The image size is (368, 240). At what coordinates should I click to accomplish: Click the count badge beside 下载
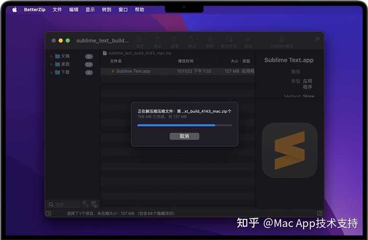point(89,72)
